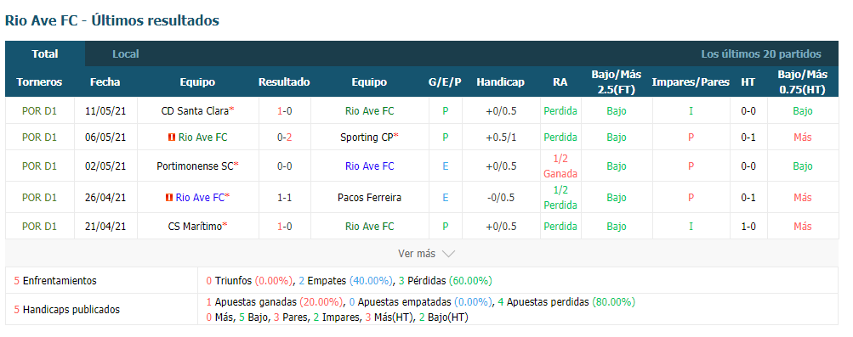853x337 pixels.
Task: Click the Impares/Pares column header
Action: [691, 82]
